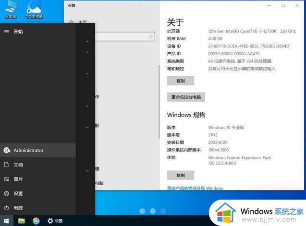Image resolution: width=306 pixels, height=226 pixels.
Task: Open 更改产品密钥或升级 Windows link
Action: point(195,188)
